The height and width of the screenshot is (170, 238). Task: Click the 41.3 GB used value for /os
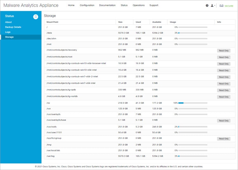140,103
